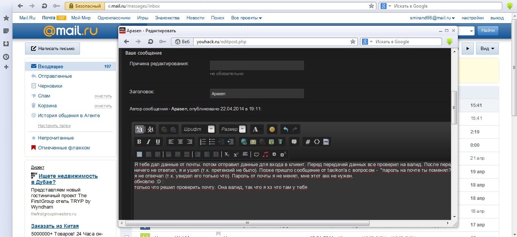Insert horizontal line in editor
Screen dimensions: 517x237
pos(245,154)
